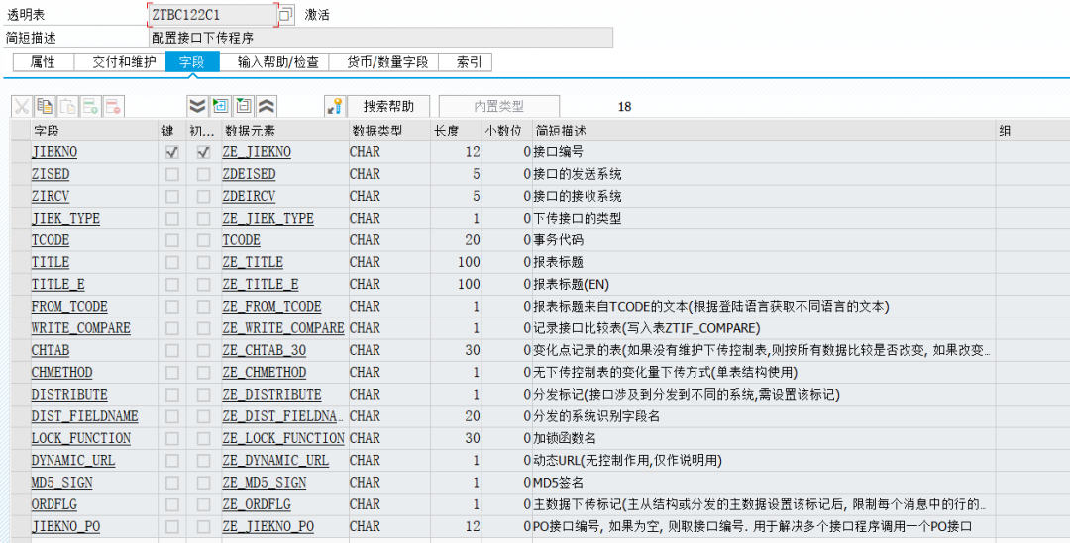
Task: Click the 小数位 column header
Action: coord(506,131)
